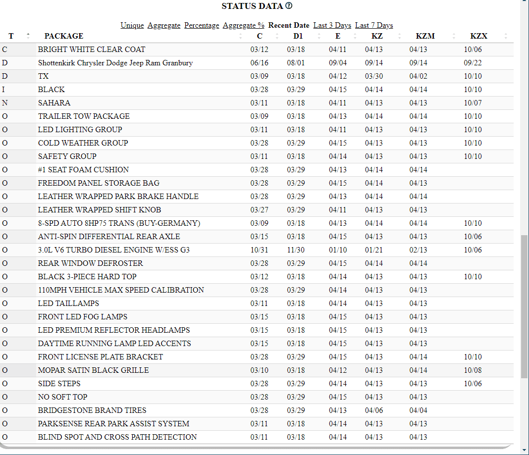Sort by KZX column sort arrows

coord(506,36)
